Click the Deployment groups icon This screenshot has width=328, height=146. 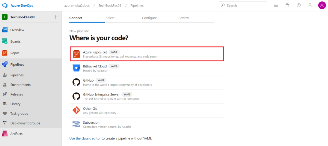point(5,123)
